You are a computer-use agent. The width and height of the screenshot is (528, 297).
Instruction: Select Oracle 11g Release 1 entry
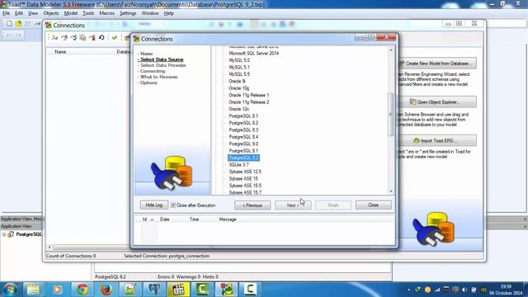[248, 95]
